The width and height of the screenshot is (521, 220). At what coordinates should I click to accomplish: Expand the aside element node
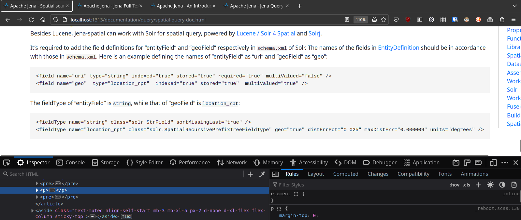coord(33,211)
